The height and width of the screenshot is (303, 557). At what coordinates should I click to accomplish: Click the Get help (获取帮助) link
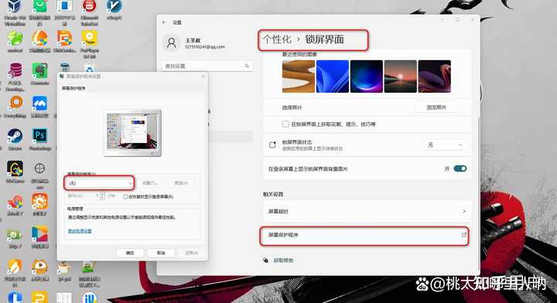pos(283,260)
